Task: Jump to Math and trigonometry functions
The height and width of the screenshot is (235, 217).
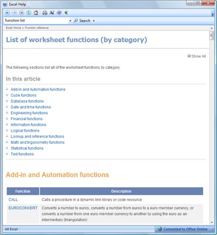Action: (37, 142)
